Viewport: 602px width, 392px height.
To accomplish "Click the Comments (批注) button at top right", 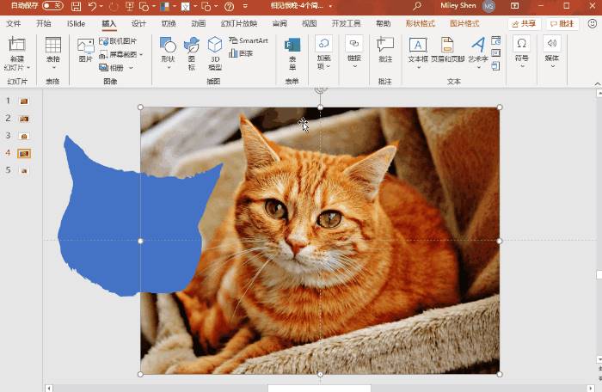I will [562, 24].
